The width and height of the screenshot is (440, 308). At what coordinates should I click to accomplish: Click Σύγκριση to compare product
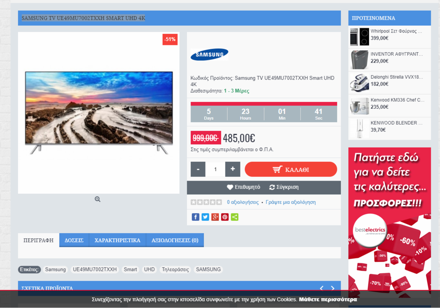284,187
